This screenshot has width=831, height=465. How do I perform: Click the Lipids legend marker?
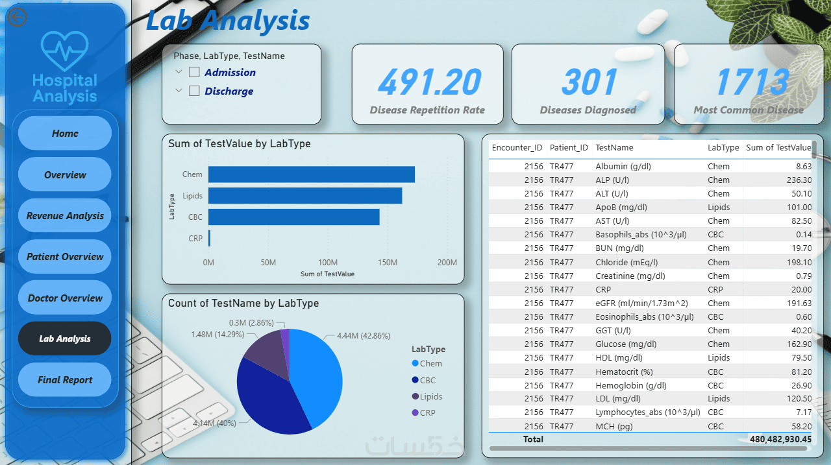tap(415, 397)
